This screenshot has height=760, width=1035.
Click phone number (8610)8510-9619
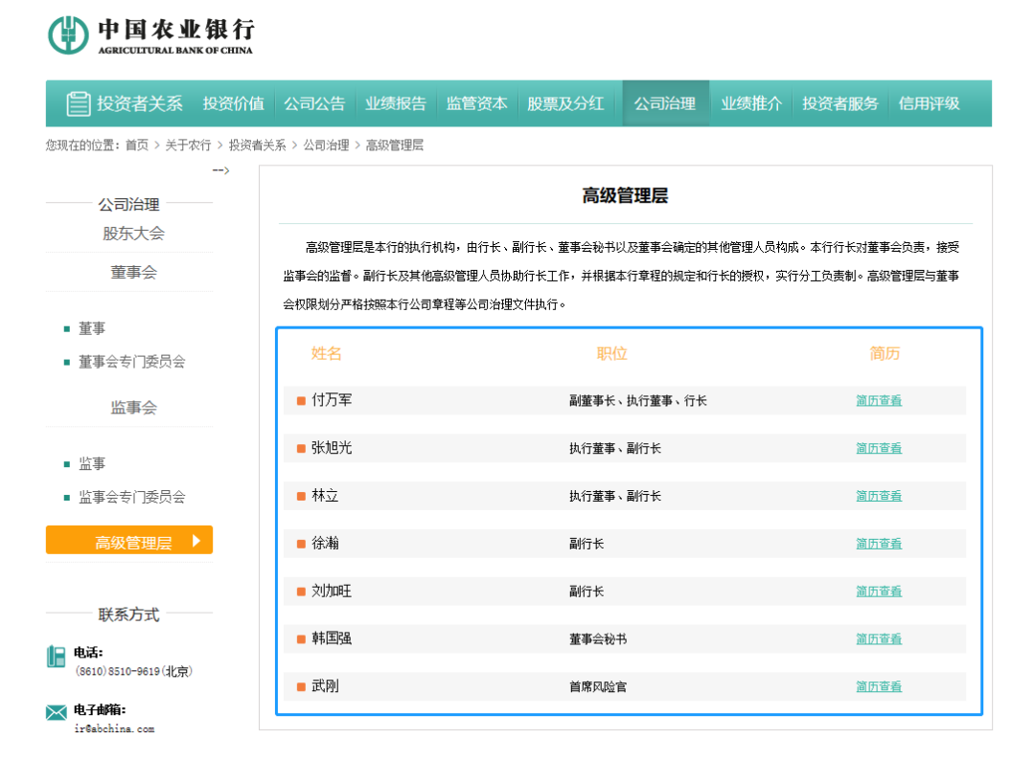click(133, 671)
